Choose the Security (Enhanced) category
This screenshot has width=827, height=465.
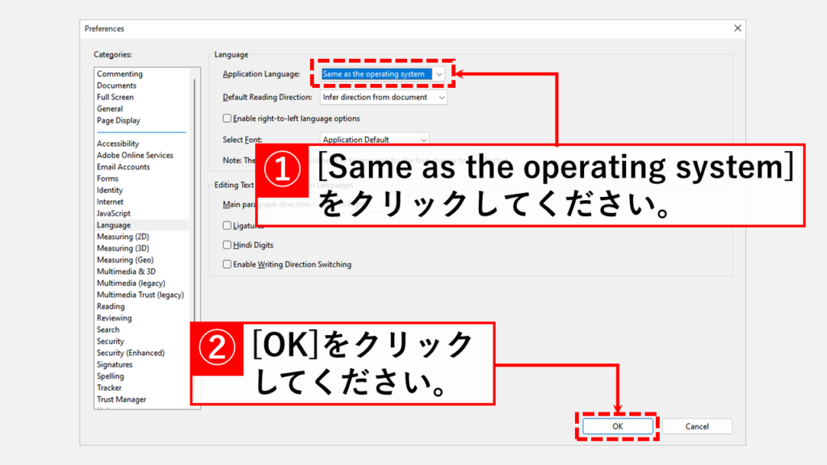coord(131,353)
